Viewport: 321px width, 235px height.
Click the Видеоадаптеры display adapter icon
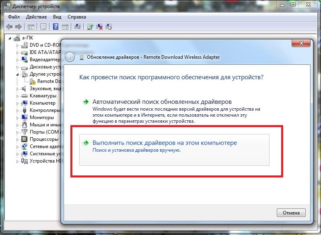click(25, 60)
